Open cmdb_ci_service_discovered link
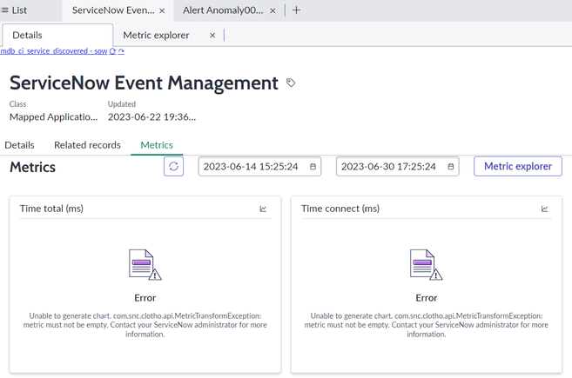 point(54,51)
